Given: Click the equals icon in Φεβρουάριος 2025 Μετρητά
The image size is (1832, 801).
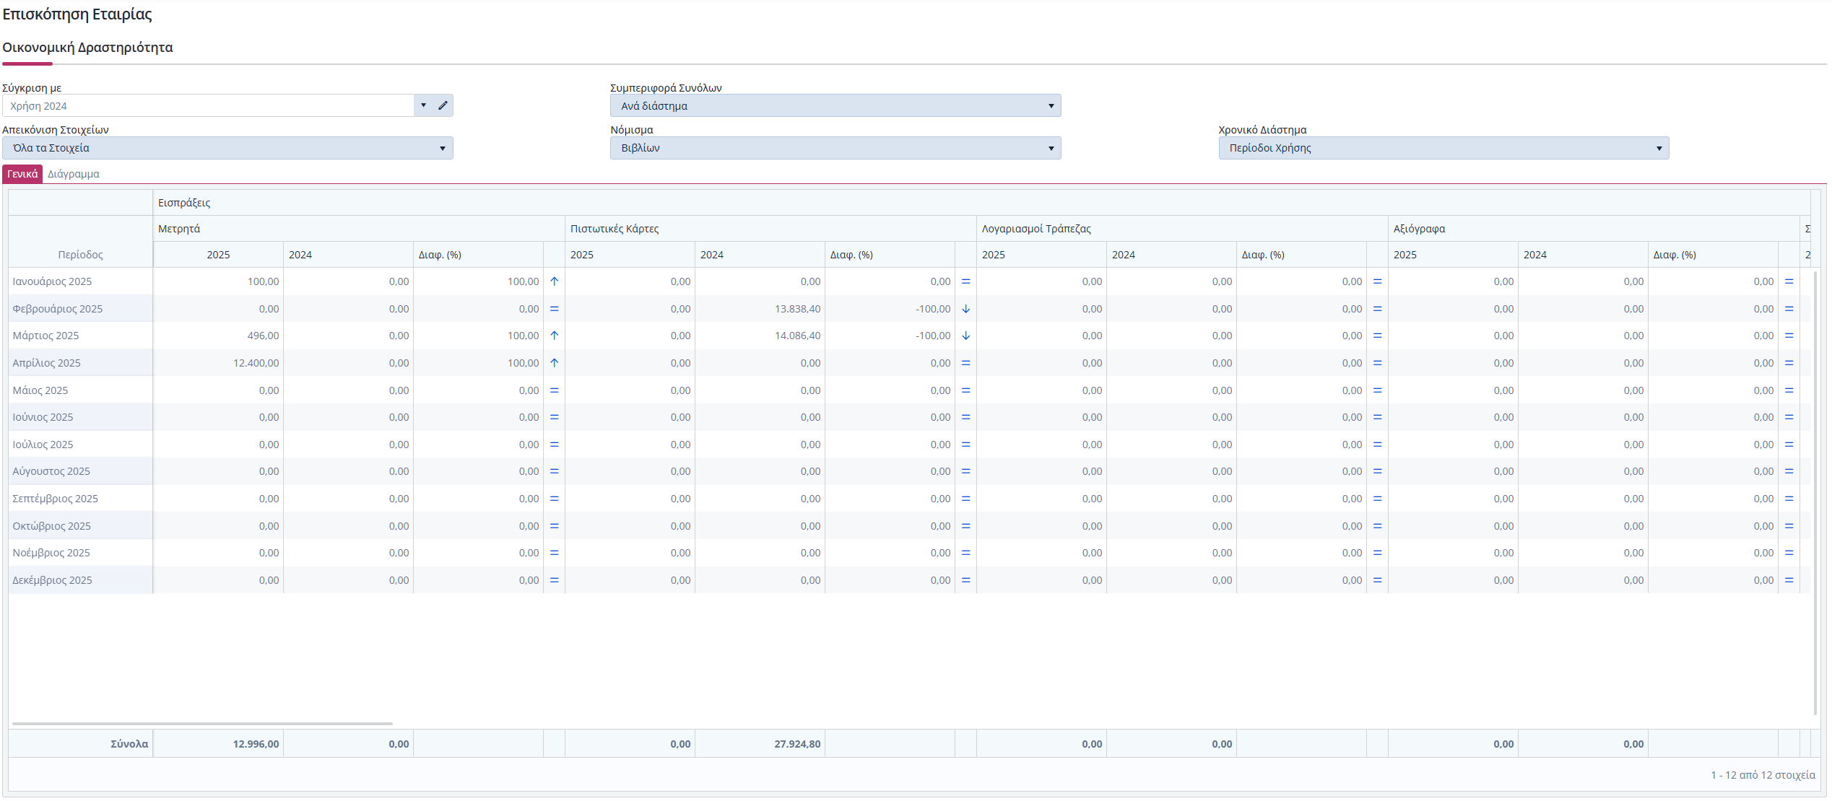Looking at the screenshot, I should 554,309.
